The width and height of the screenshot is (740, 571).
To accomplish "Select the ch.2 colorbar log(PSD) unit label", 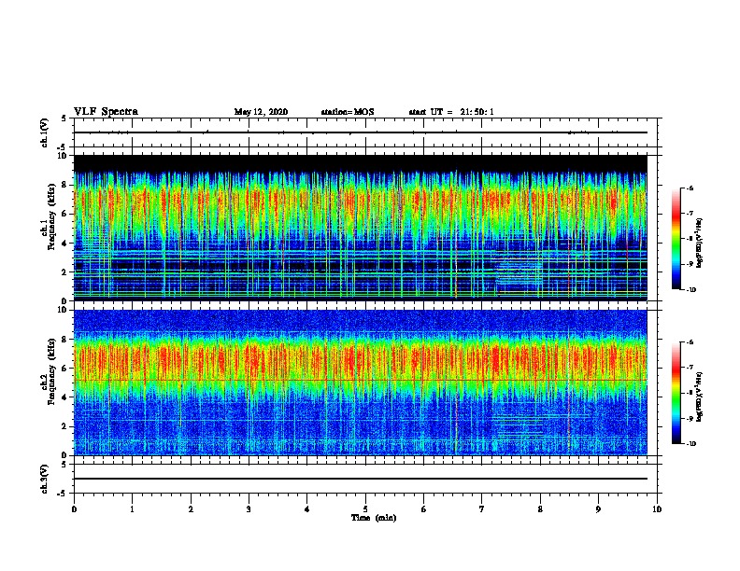I will pos(699,397).
